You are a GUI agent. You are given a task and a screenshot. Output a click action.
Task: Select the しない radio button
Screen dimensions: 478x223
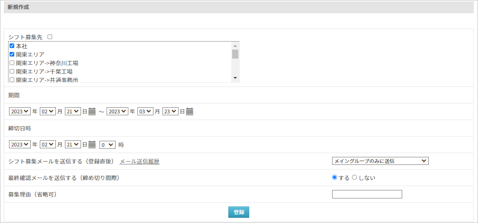tap(354, 178)
